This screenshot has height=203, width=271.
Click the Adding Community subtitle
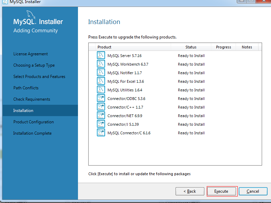tap(36, 31)
